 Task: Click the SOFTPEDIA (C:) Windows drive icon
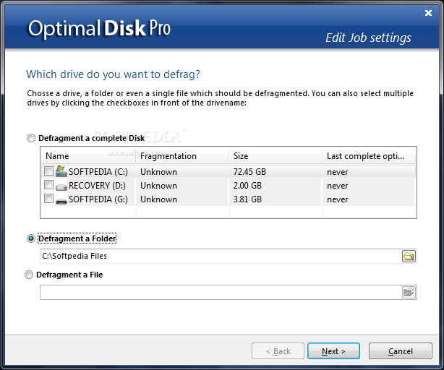coord(61,171)
